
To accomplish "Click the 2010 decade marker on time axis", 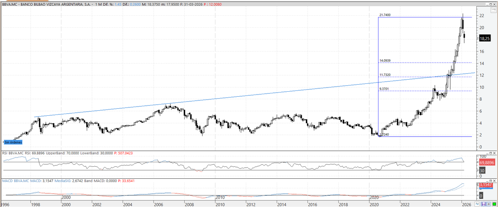I will click(x=220, y=197).
